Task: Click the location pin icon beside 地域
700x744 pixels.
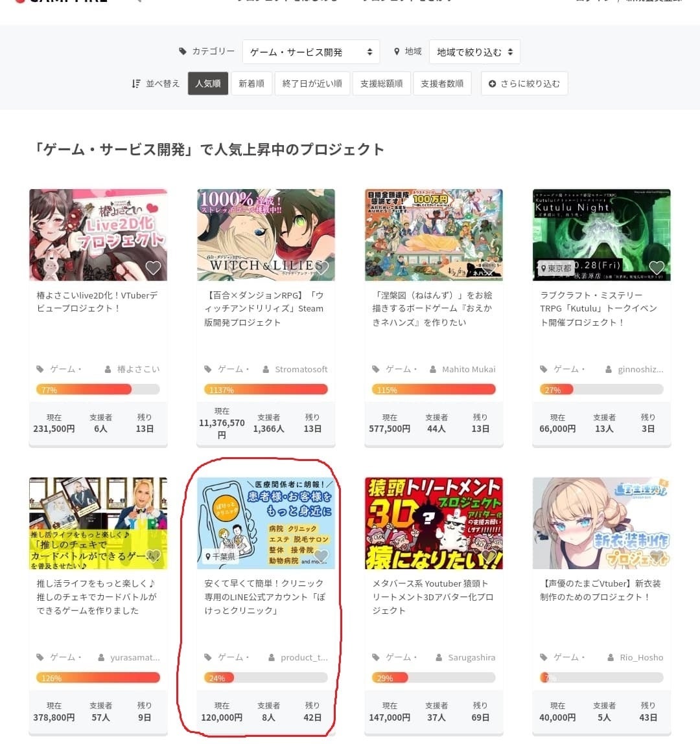Action: pyautogui.click(x=397, y=51)
